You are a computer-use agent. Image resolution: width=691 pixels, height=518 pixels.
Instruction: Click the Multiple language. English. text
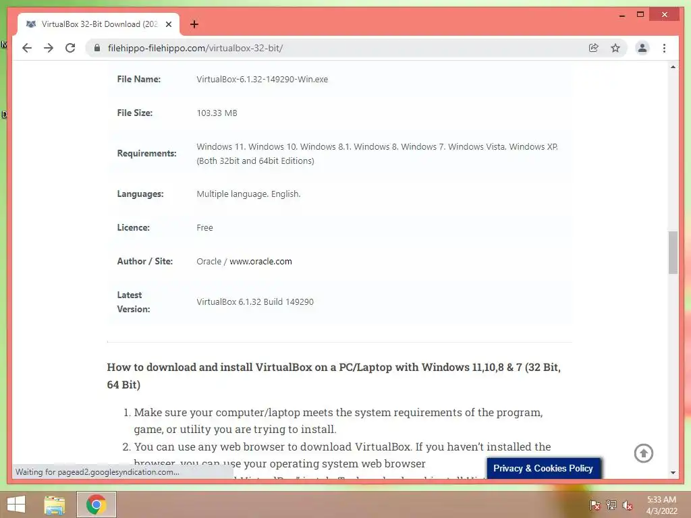(248, 194)
